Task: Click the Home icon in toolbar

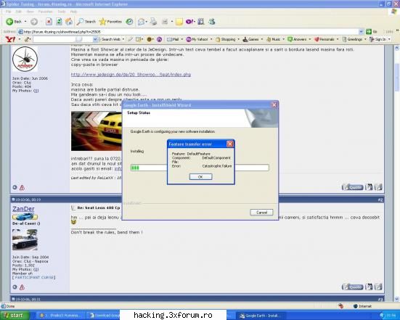Action: (x=69, y=22)
